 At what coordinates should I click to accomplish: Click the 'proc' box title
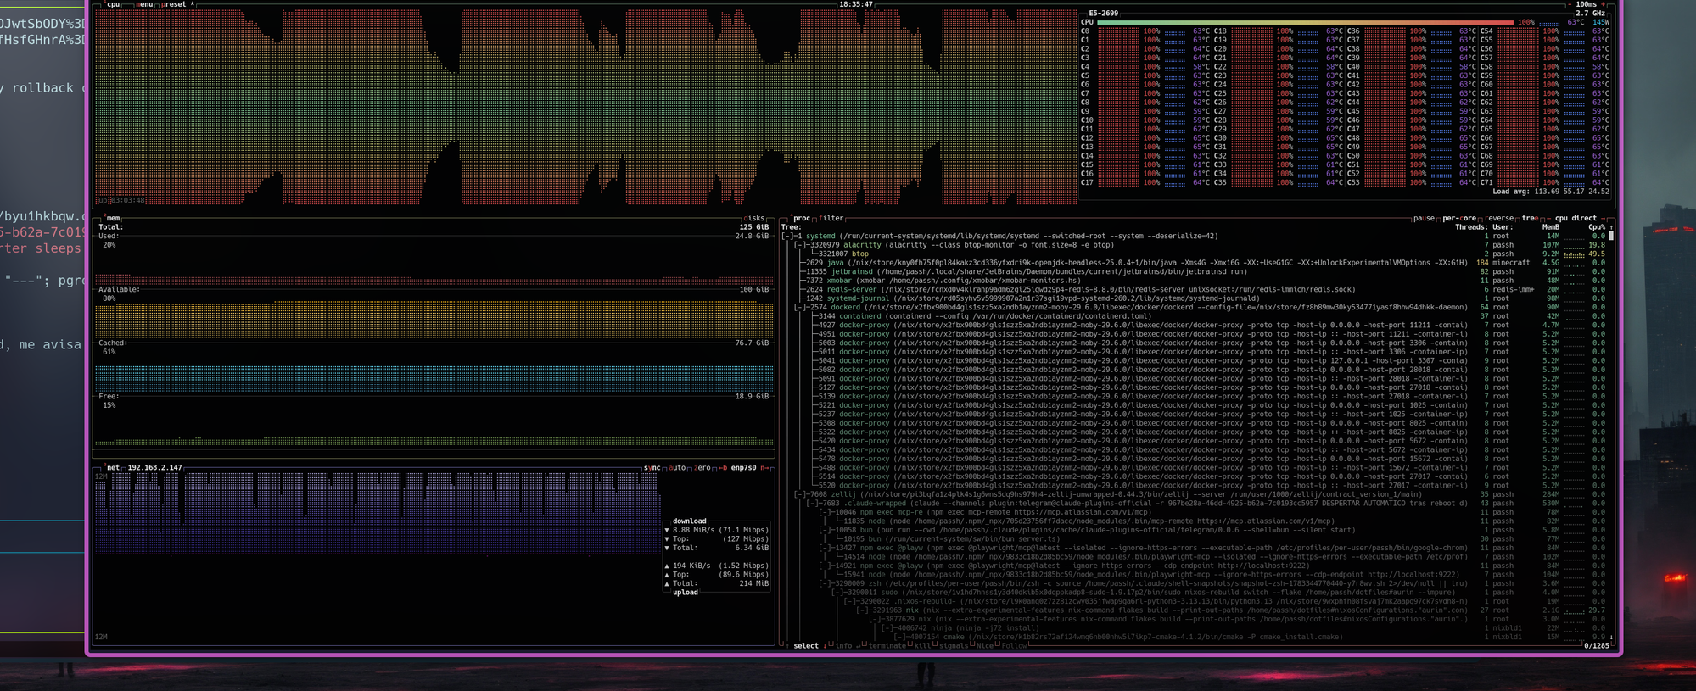pos(801,218)
